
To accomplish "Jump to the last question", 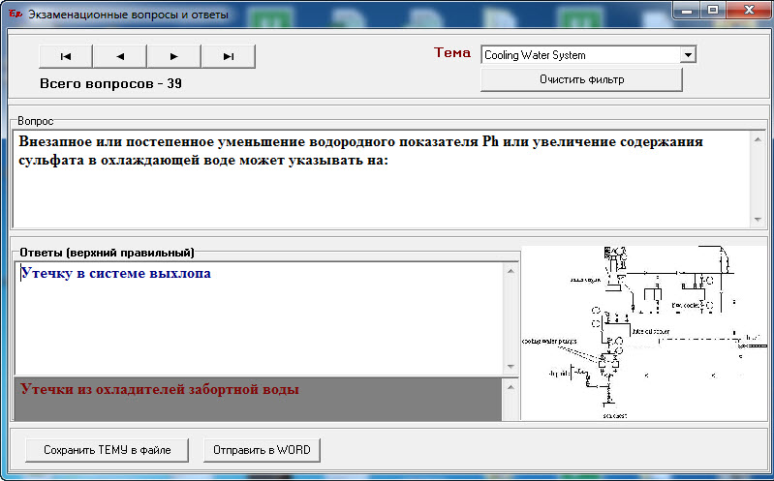I will 228,56.
